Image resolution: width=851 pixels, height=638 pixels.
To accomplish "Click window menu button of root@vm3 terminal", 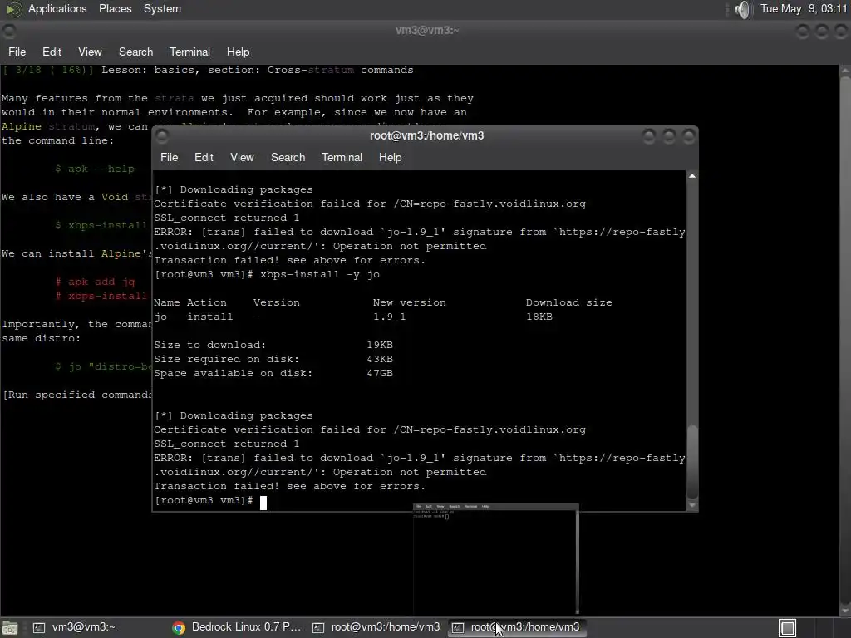I will [x=162, y=135].
